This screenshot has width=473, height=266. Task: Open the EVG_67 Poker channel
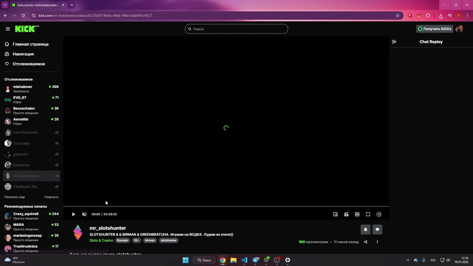[x=31, y=100]
